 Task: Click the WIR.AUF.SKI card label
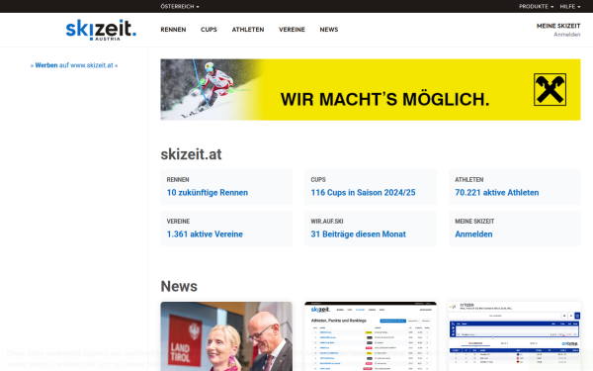coord(327,221)
